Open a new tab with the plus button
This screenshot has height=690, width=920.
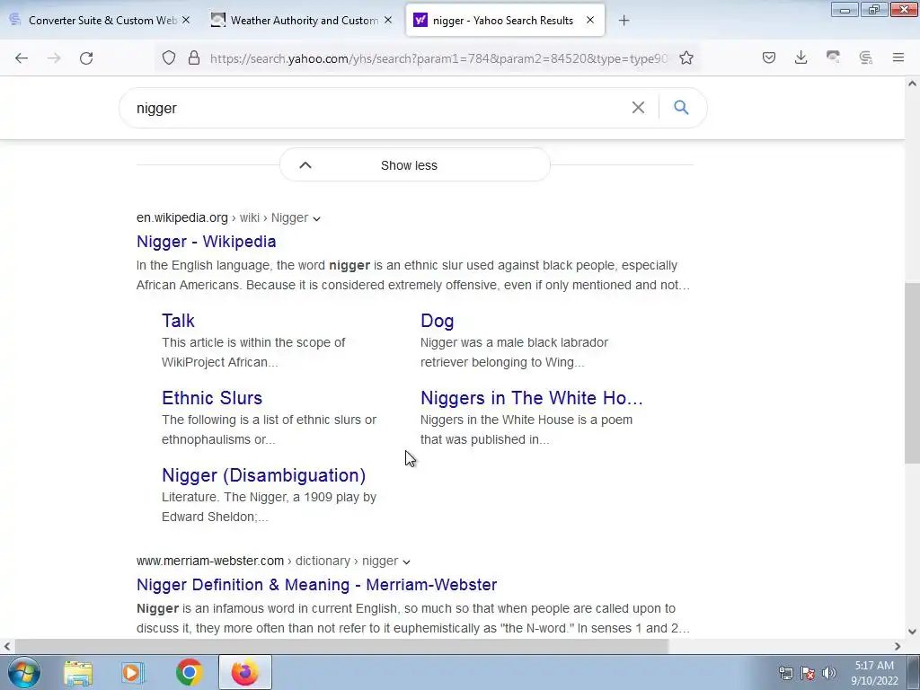[624, 21]
